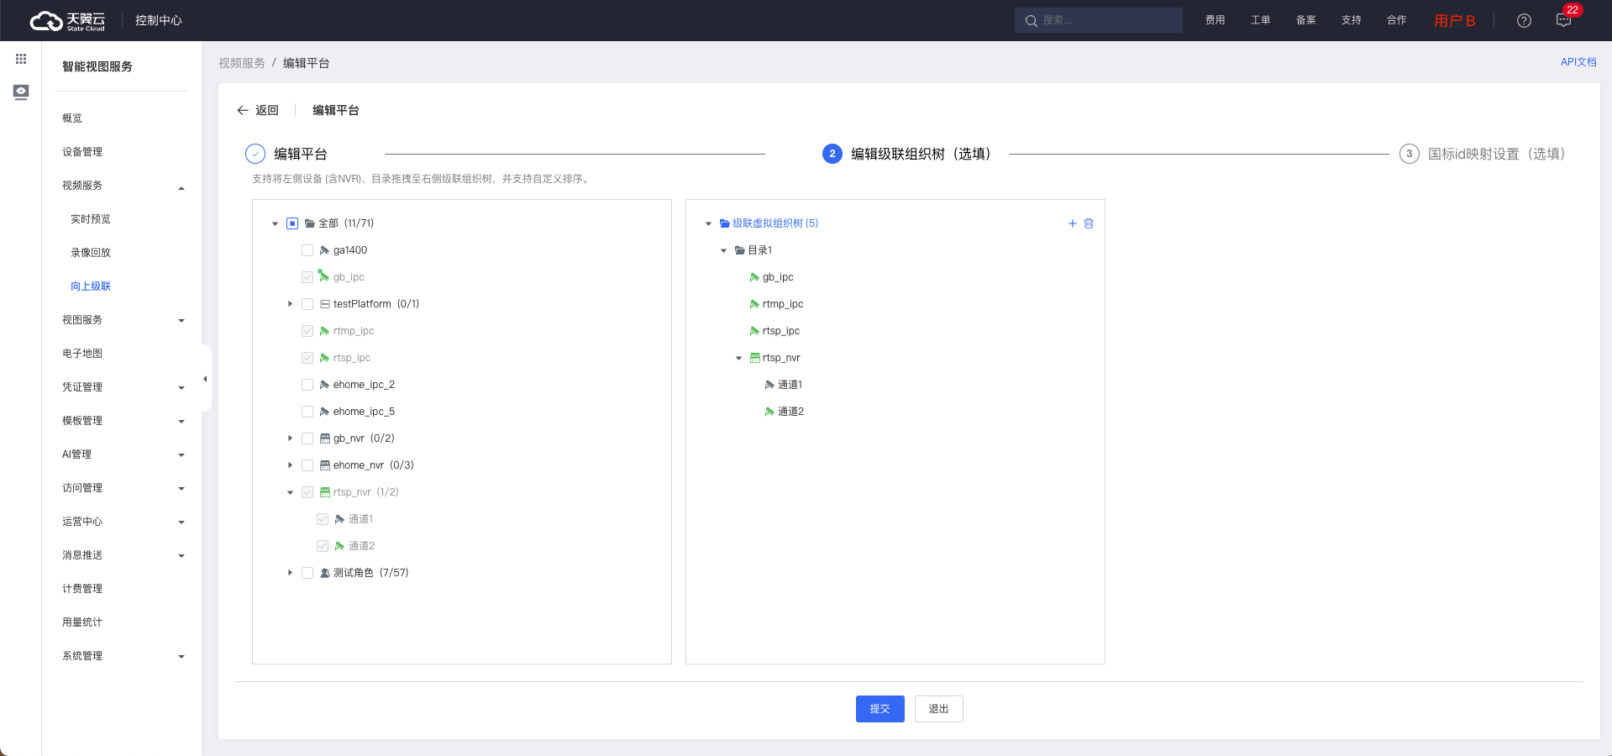This screenshot has height=756, width=1612.
Task: Open 实时预览 in the sidebar menu
Action: pyautogui.click(x=91, y=219)
